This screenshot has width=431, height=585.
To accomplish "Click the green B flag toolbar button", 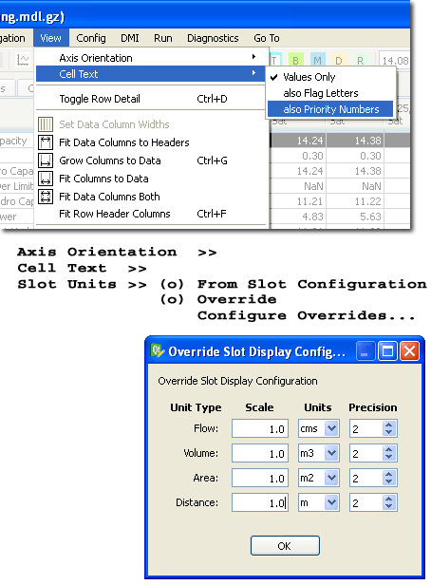I will (295, 60).
